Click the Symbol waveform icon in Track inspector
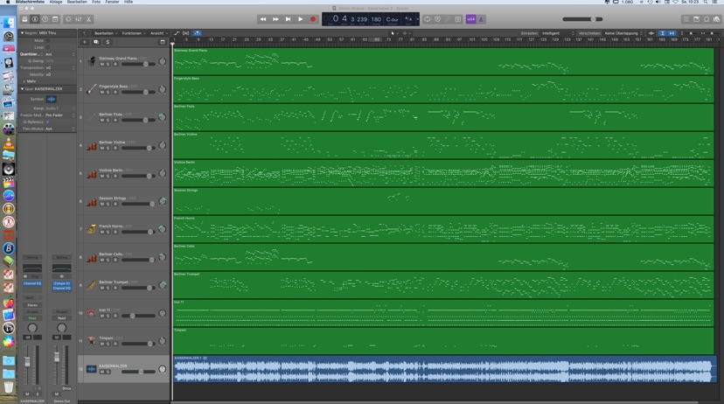 [51, 99]
